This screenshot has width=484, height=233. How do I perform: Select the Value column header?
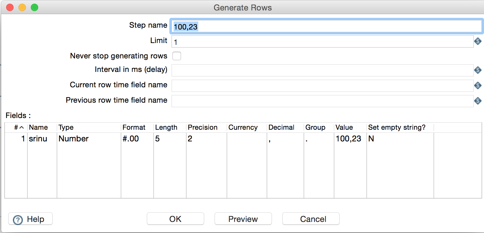pyautogui.click(x=350, y=128)
